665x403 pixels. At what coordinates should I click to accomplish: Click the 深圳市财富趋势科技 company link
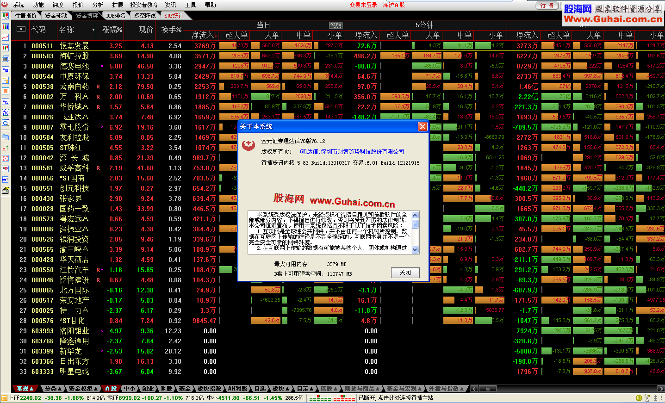click(352, 152)
